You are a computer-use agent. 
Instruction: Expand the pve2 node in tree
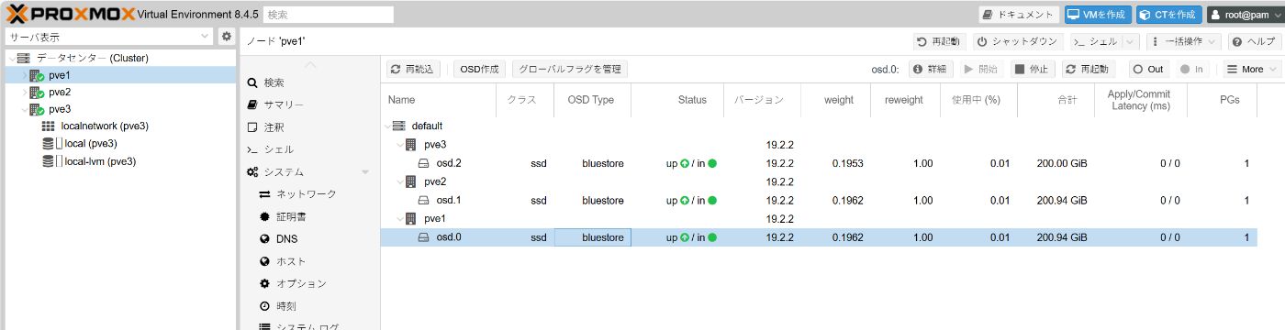[24, 93]
